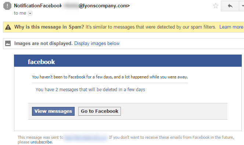The height and width of the screenshot is (145, 244).
Task: Click the sender's exclamation avatar icon
Action: 7,6
